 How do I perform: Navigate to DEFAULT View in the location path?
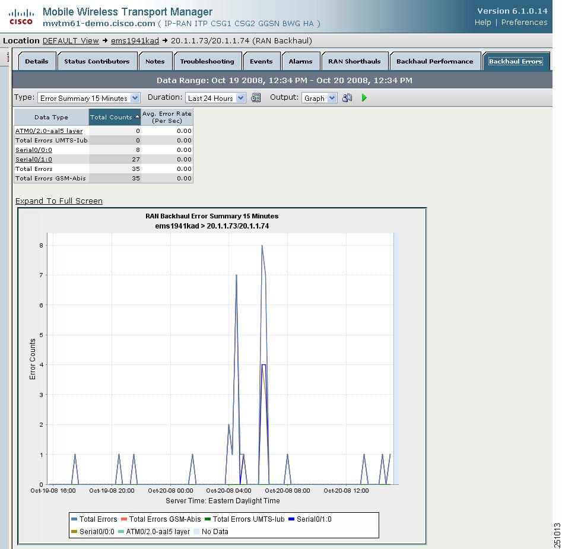[x=71, y=41]
